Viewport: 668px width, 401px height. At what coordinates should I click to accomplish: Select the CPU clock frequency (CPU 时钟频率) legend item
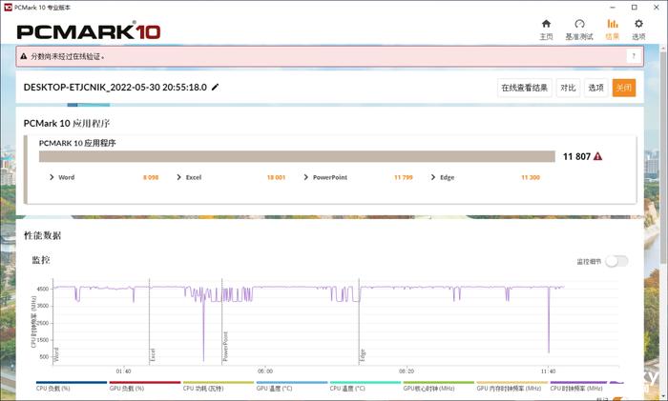(x=578, y=386)
